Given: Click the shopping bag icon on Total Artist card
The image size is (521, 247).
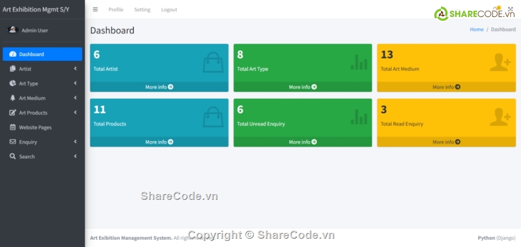Looking at the screenshot, I should tap(213, 62).
